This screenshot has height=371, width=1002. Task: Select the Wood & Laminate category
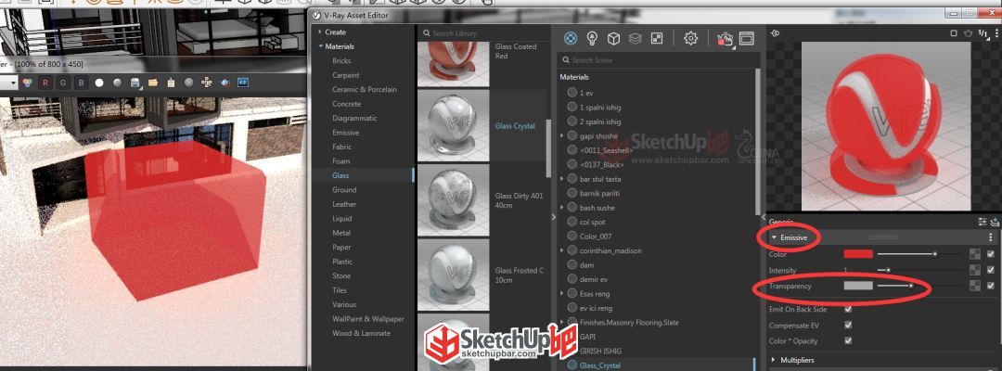tap(361, 333)
